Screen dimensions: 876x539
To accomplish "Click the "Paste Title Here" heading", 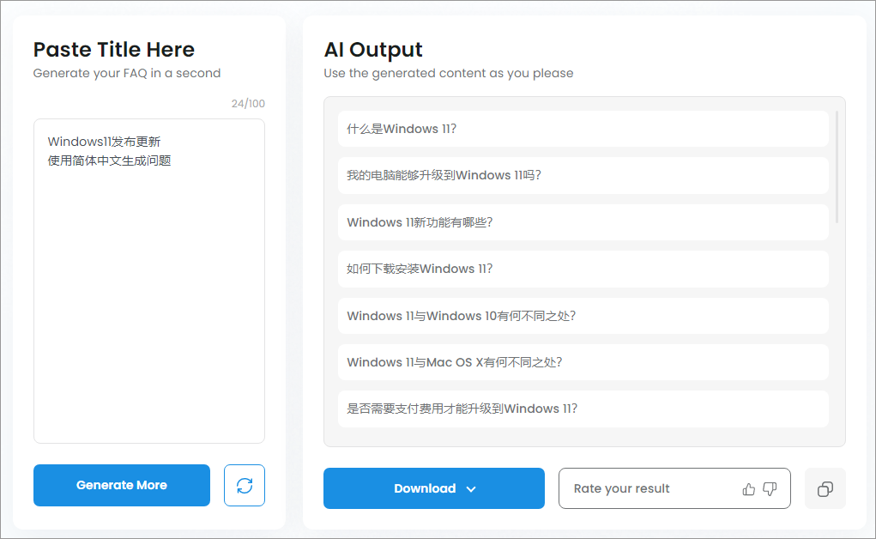I will [x=114, y=50].
